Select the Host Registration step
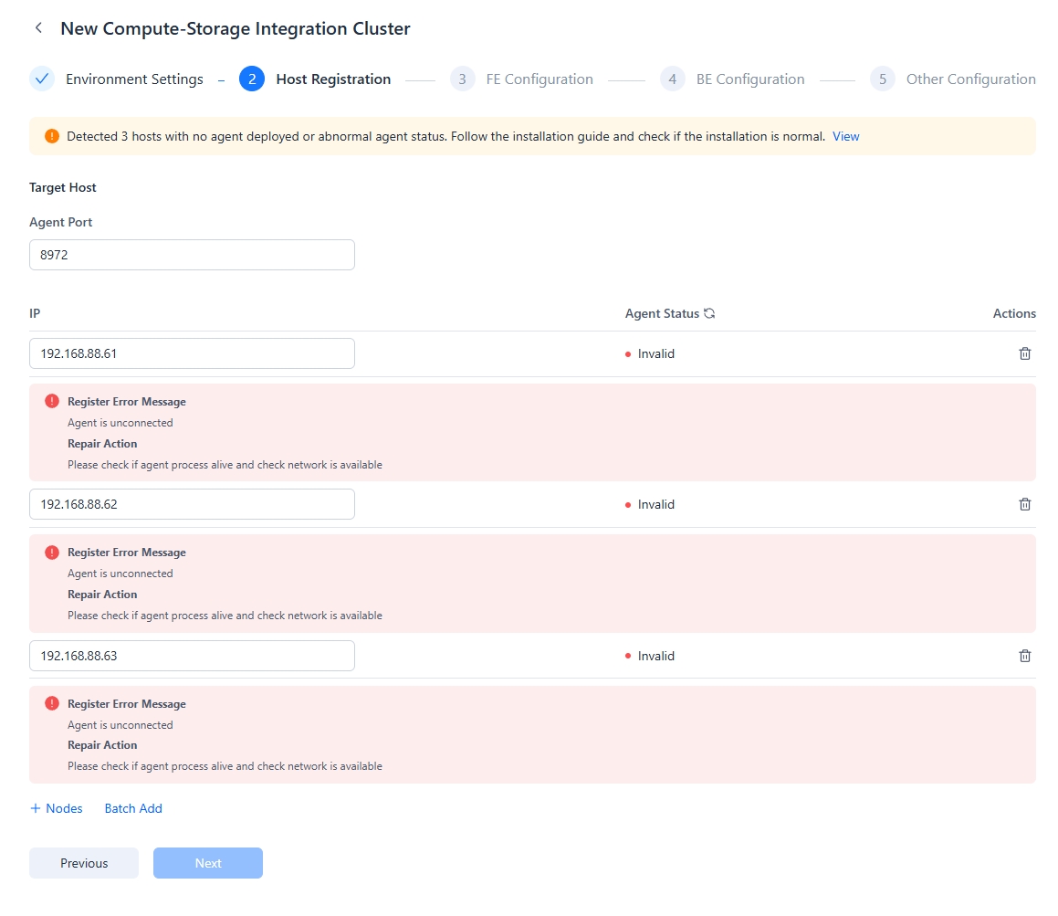 click(x=333, y=79)
